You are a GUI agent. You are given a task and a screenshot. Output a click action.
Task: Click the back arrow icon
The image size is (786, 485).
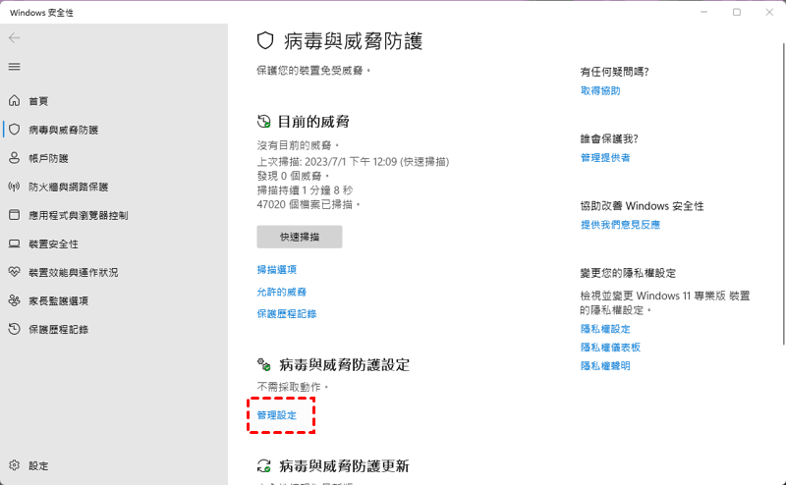[x=14, y=37]
